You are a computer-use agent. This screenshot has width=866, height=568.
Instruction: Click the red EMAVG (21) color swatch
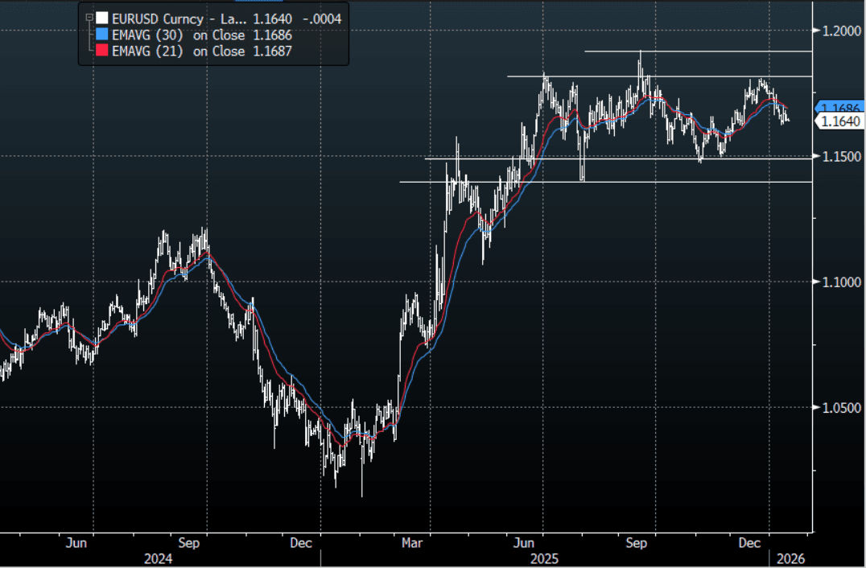[101, 51]
